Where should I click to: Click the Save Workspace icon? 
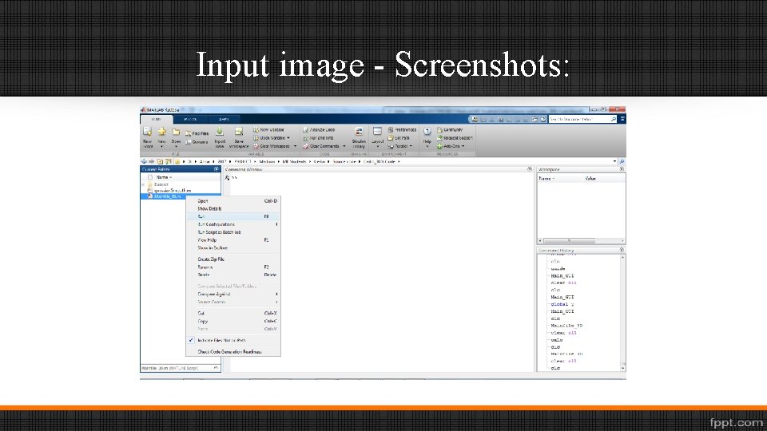coord(239,132)
